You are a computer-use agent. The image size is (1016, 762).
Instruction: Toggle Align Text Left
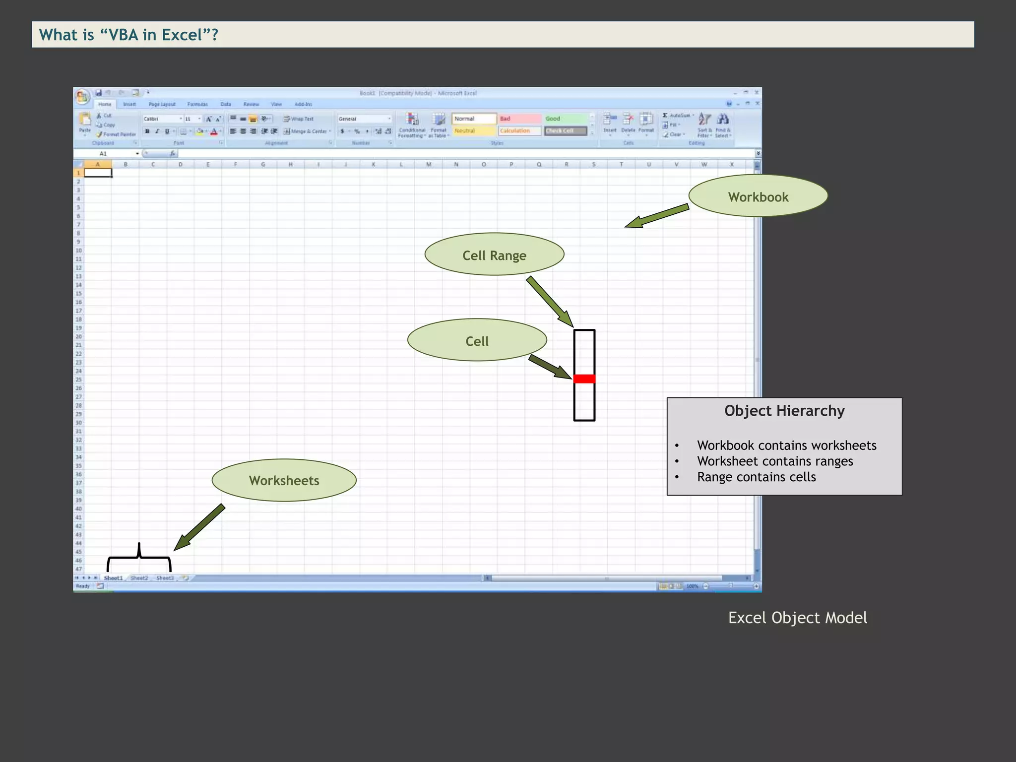point(233,131)
